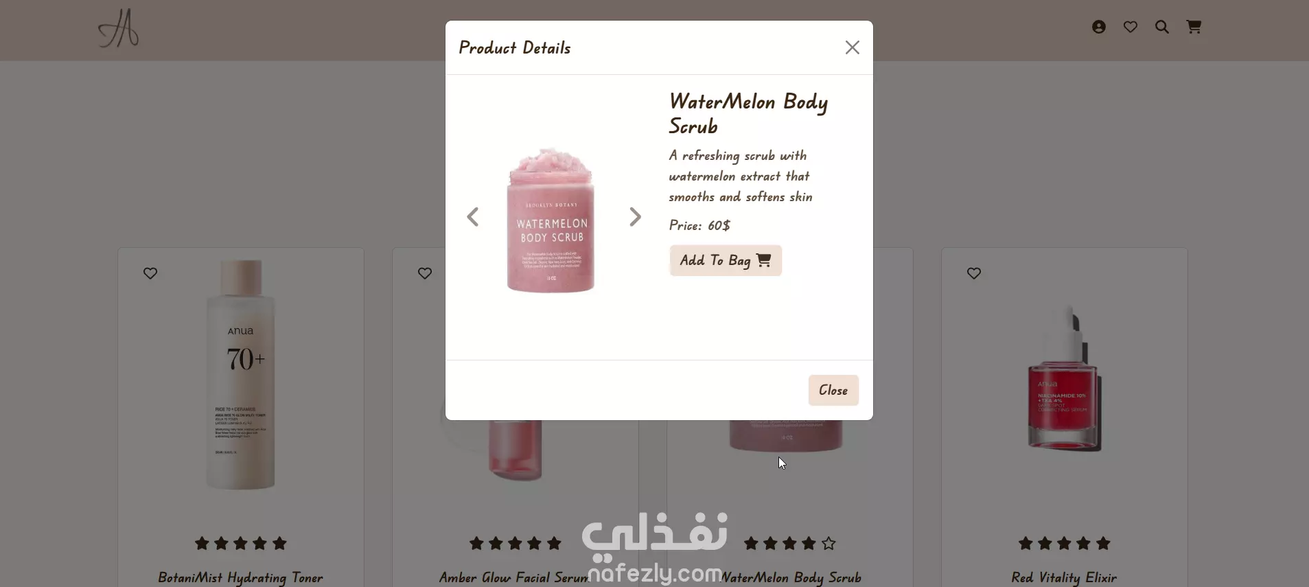This screenshot has height=587, width=1309.
Task: Show the next product image
Action: pyautogui.click(x=635, y=217)
